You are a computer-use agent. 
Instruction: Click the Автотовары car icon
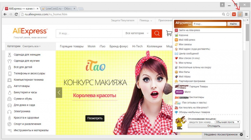pyautogui.click(x=9, y=86)
